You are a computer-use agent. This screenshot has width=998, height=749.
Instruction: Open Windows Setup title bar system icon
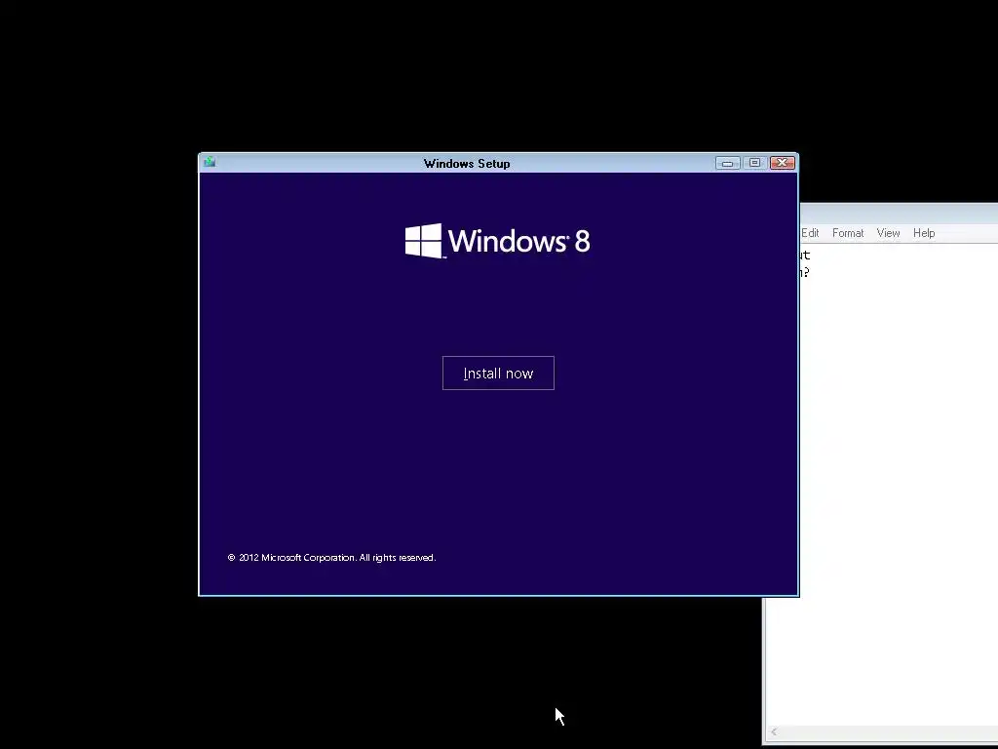(211, 163)
